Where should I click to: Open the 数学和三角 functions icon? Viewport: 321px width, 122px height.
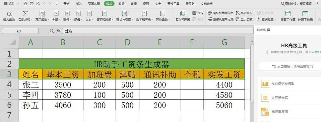[144, 14]
